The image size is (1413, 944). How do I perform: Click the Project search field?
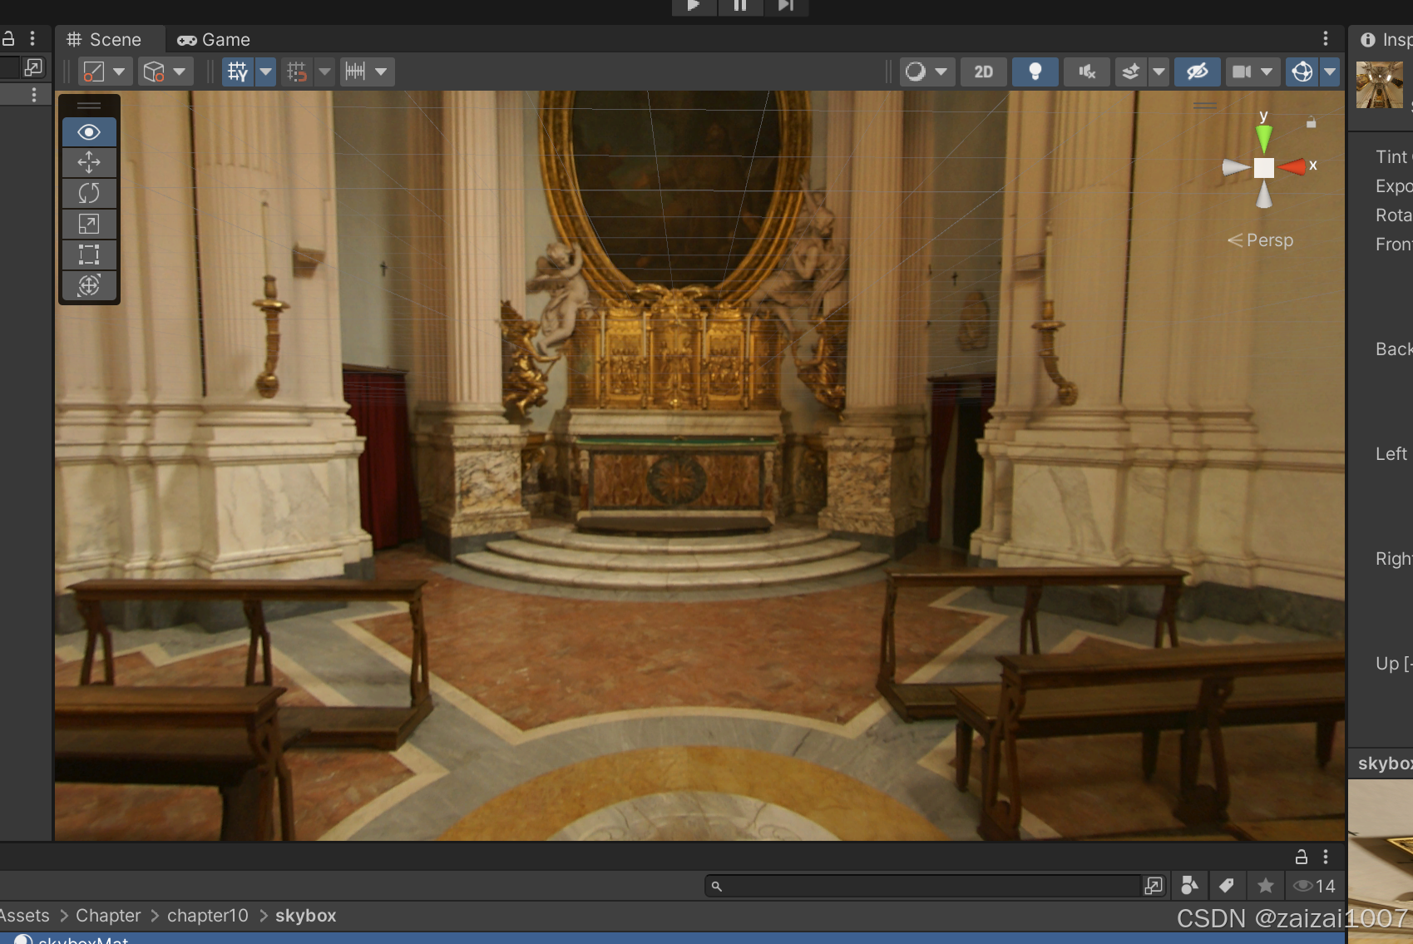pos(923,886)
